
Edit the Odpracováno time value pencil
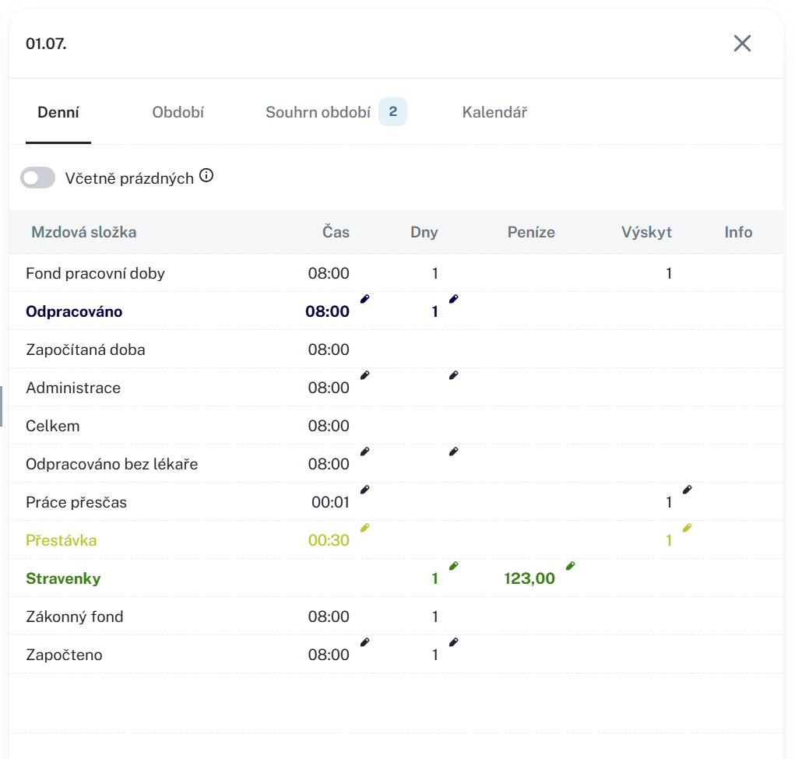coord(365,299)
